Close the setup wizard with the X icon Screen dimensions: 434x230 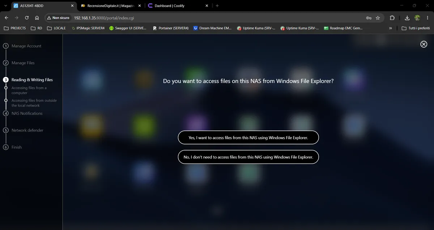(x=424, y=44)
